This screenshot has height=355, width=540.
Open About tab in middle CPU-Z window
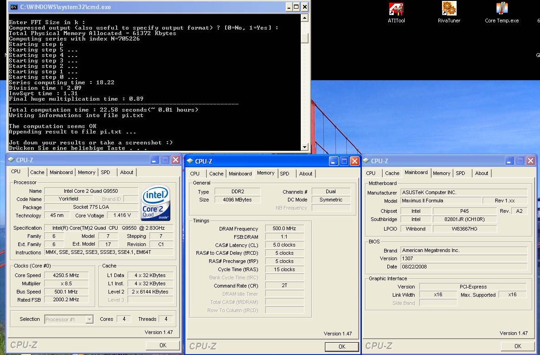point(305,174)
